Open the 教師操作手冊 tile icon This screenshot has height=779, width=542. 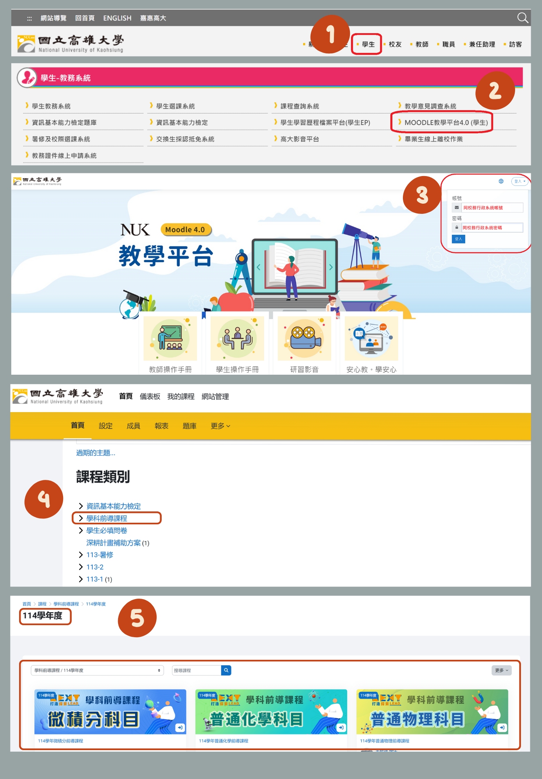coord(170,338)
